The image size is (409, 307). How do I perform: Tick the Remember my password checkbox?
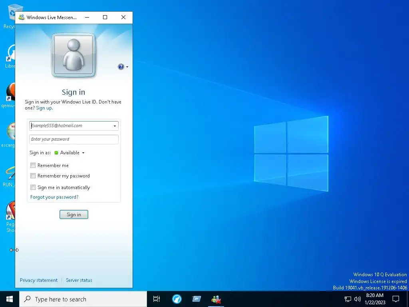[x=33, y=176]
